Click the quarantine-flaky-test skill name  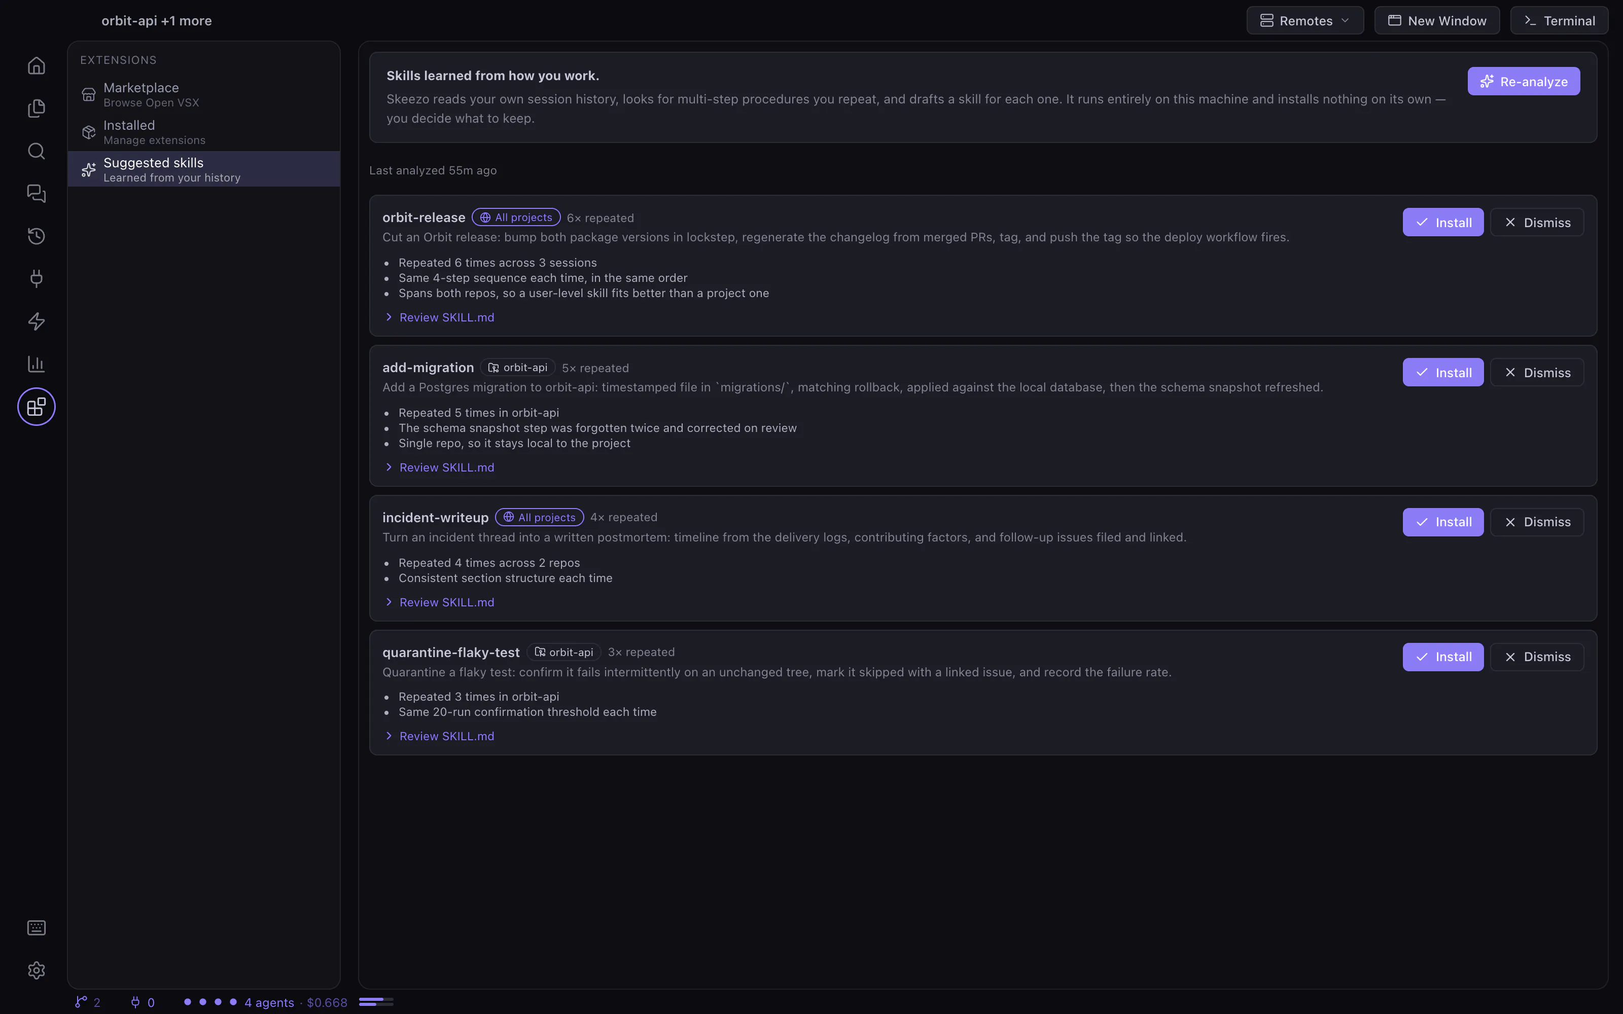click(x=451, y=652)
